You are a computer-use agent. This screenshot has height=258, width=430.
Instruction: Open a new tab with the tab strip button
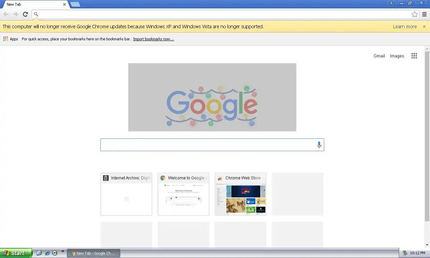pos(75,4)
